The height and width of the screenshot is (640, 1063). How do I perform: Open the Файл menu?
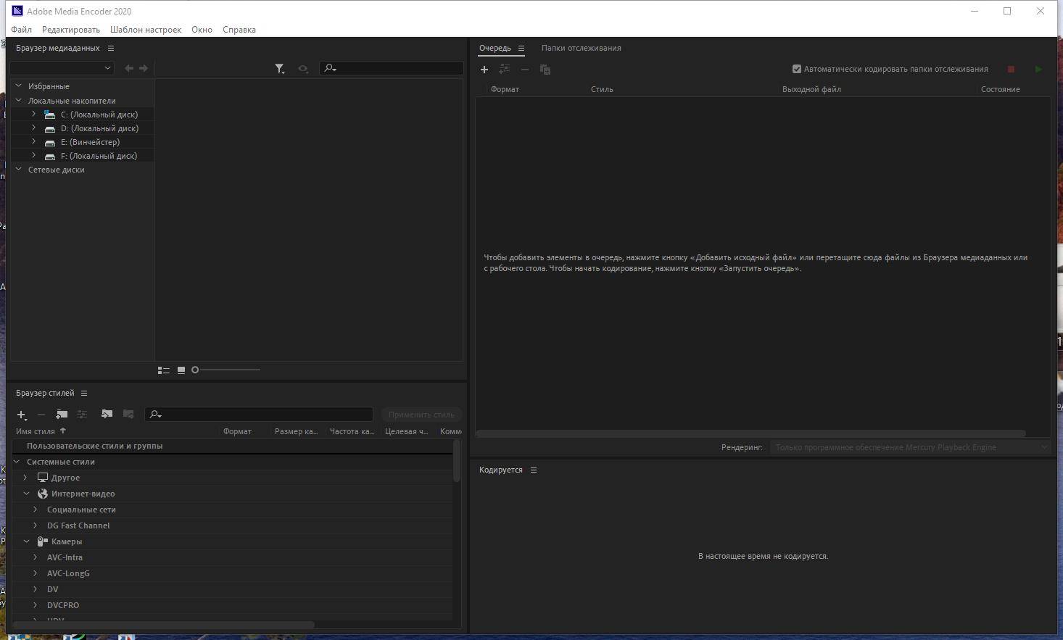point(21,30)
